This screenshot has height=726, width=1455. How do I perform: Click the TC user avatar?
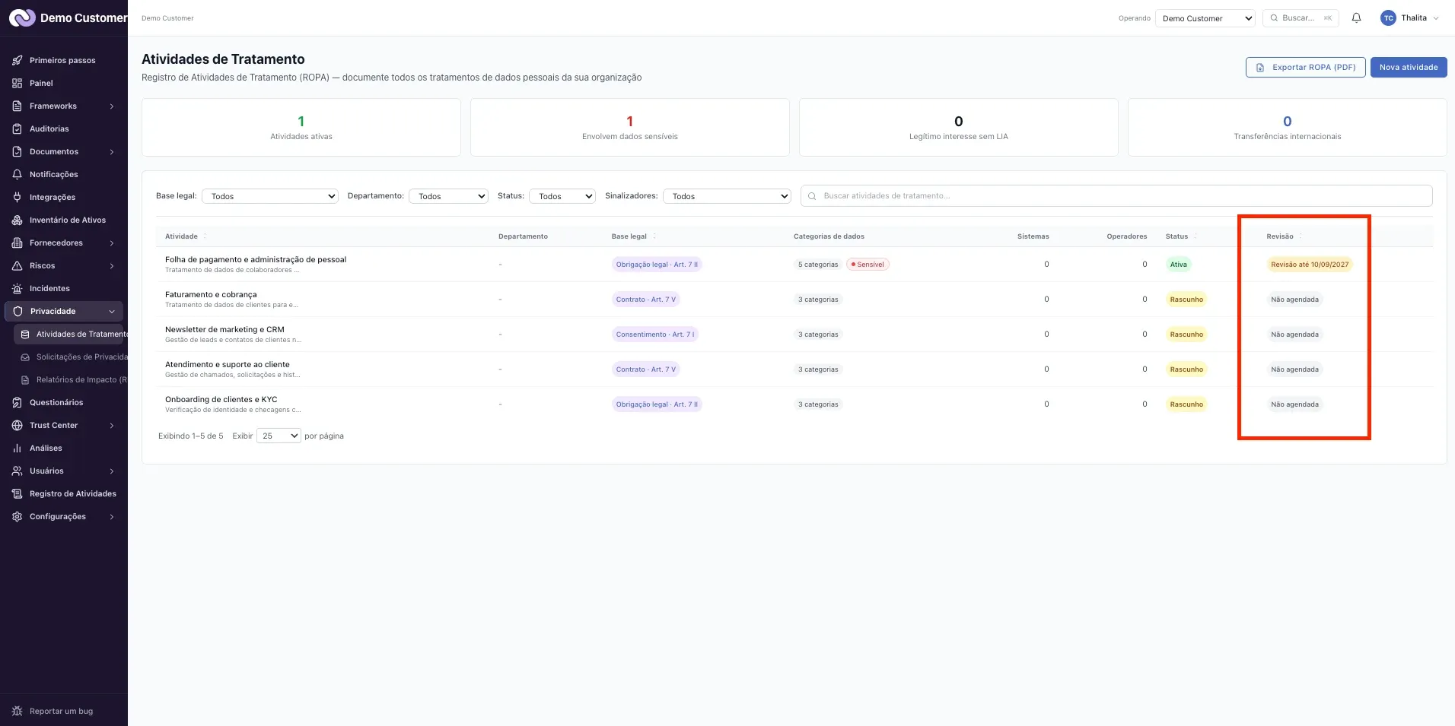coord(1388,18)
